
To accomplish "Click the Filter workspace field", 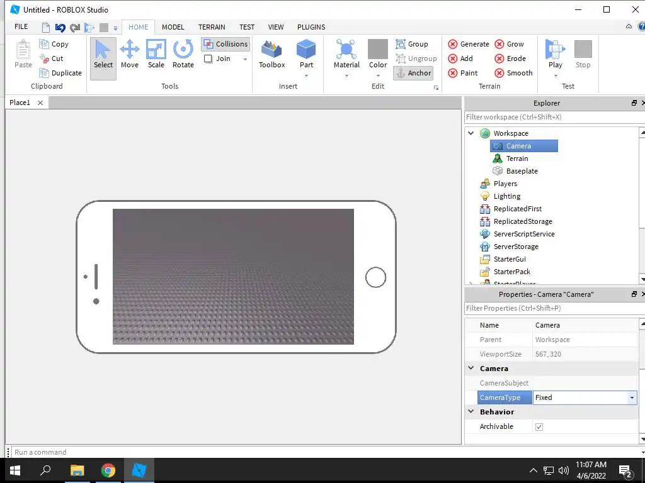I will (554, 117).
